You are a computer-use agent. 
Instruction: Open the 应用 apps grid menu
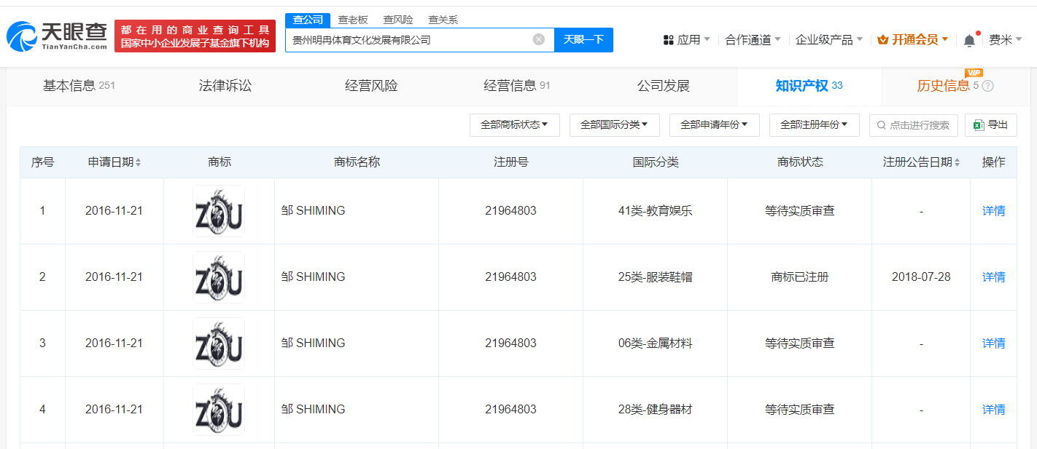point(685,40)
